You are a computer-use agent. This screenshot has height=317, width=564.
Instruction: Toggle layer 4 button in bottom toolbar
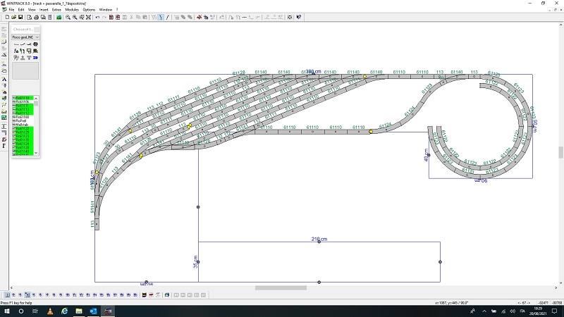[x=27, y=294]
